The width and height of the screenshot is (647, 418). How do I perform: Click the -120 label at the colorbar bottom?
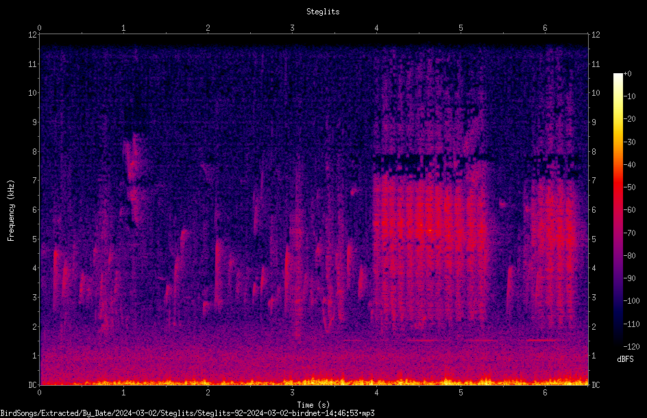(x=631, y=346)
